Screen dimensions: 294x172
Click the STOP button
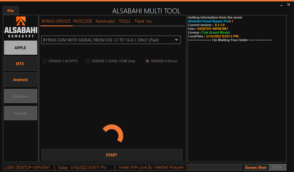point(278,167)
